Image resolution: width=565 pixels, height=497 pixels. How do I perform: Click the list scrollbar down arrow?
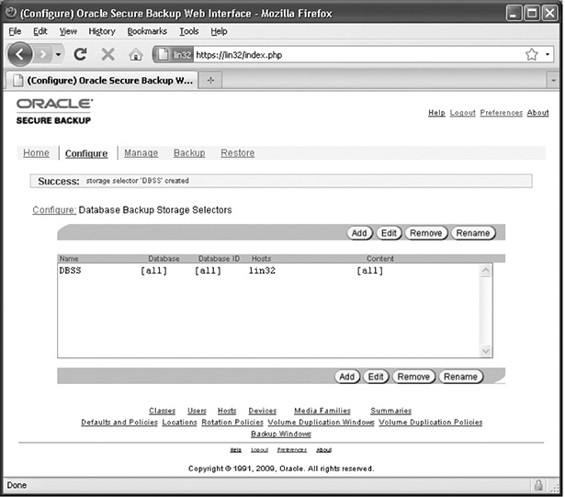[x=486, y=350]
